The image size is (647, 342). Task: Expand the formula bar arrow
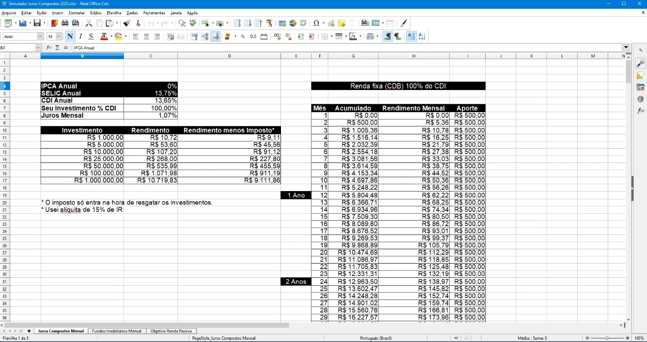click(626, 48)
